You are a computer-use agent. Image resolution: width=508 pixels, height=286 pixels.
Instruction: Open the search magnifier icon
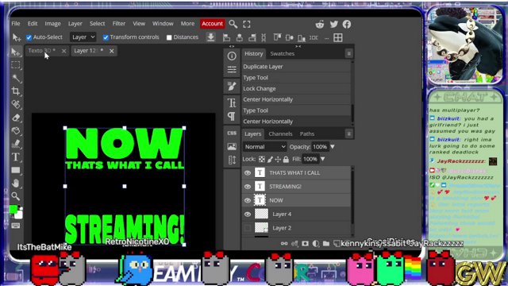pyautogui.click(x=233, y=24)
